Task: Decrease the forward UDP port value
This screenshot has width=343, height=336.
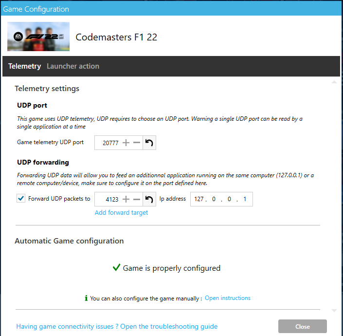Action: tap(137, 199)
